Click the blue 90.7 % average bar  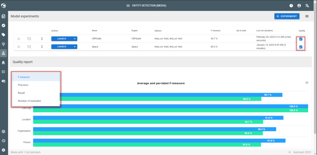point(171,95)
